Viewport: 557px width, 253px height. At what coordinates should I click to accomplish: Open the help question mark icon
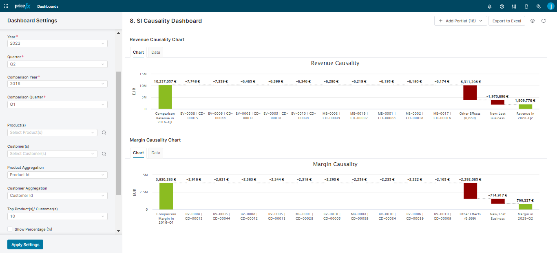click(x=502, y=6)
